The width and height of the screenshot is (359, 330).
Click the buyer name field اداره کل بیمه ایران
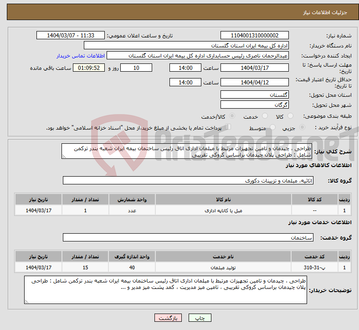pyautogui.click(x=186, y=45)
